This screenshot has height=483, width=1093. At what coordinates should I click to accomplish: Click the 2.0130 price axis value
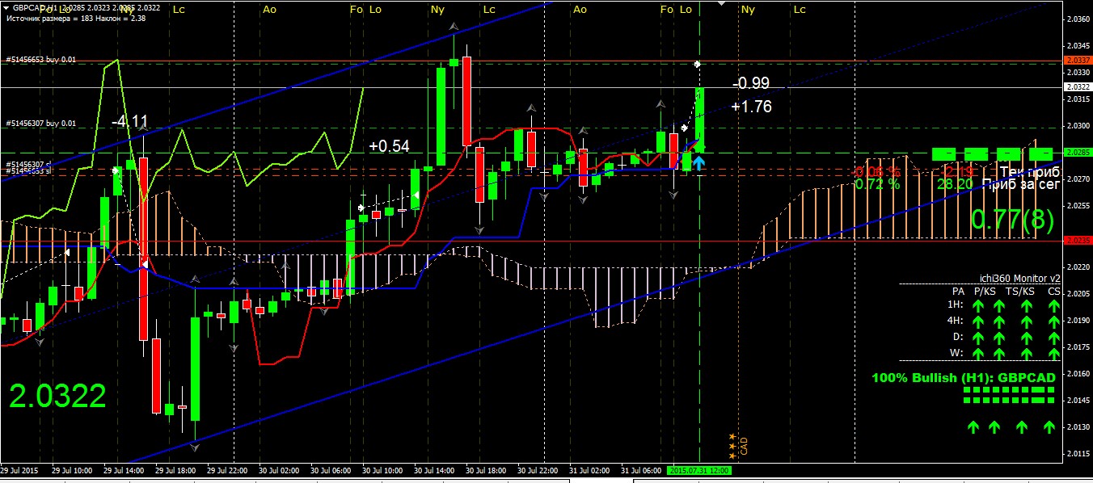pos(1078,426)
